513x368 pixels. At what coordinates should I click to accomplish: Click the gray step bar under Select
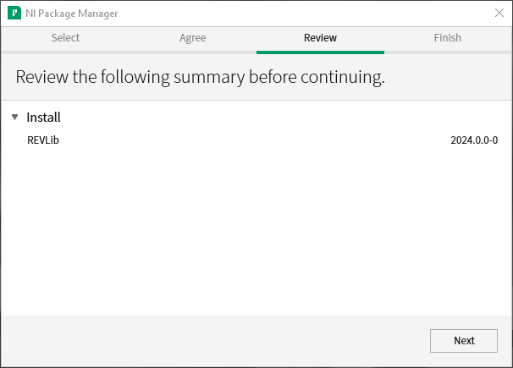[x=65, y=52]
